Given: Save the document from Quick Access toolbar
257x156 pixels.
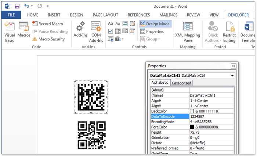Looking at the screenshot, I should coord(17,6).
